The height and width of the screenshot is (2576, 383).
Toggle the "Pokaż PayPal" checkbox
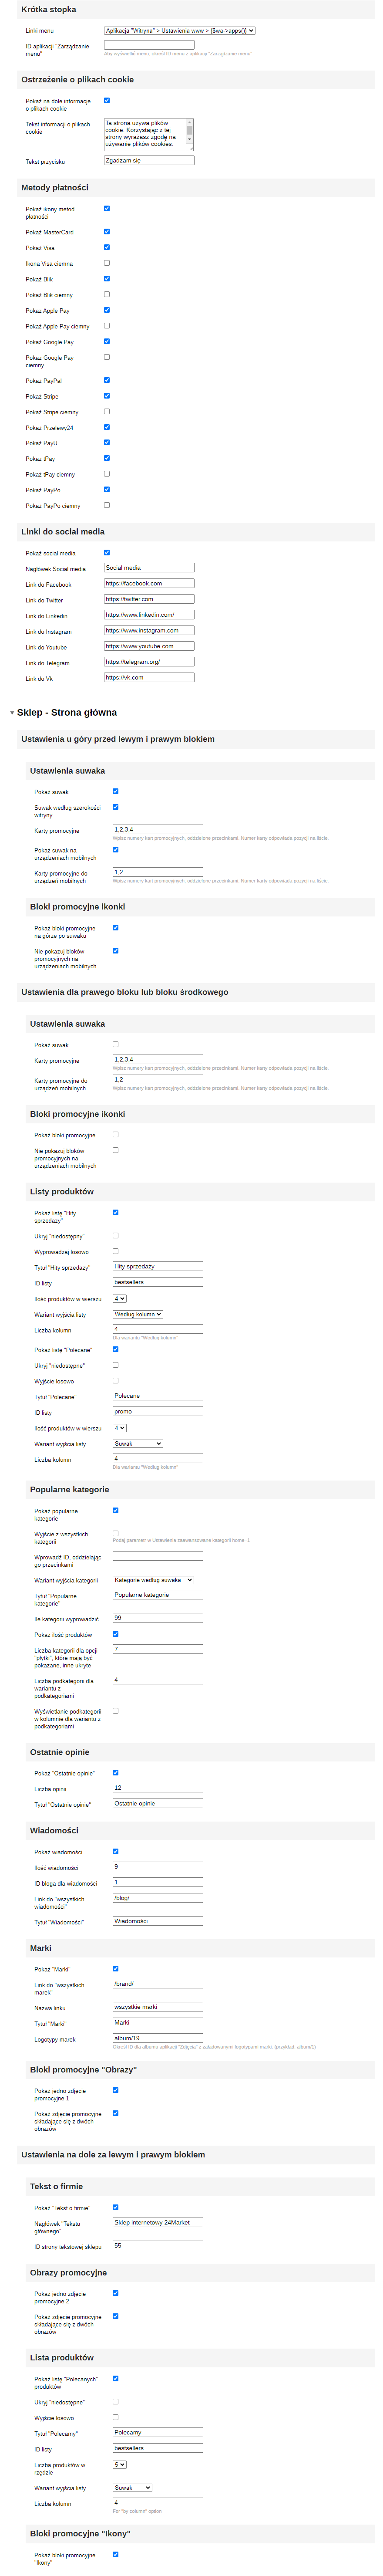coord(107,380)
